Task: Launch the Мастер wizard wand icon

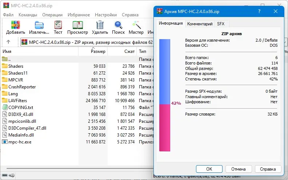Action: tap(136, 25)
